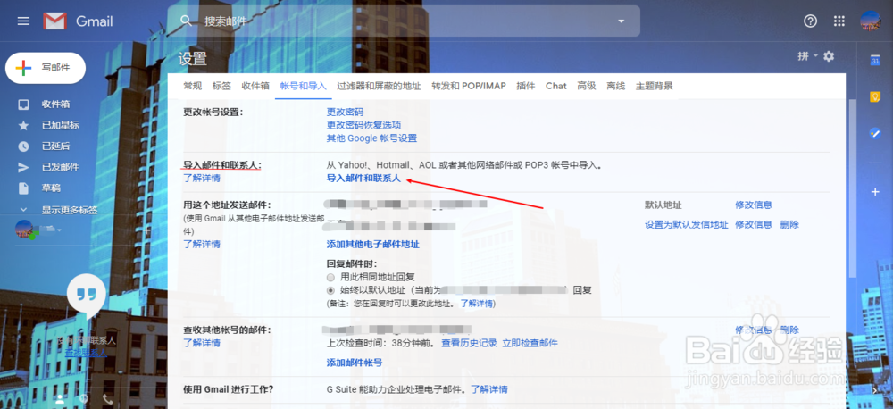Click the blue 导入邮件和联系人 link
Screen dimensions: 893x409
(x=363, y=179)
